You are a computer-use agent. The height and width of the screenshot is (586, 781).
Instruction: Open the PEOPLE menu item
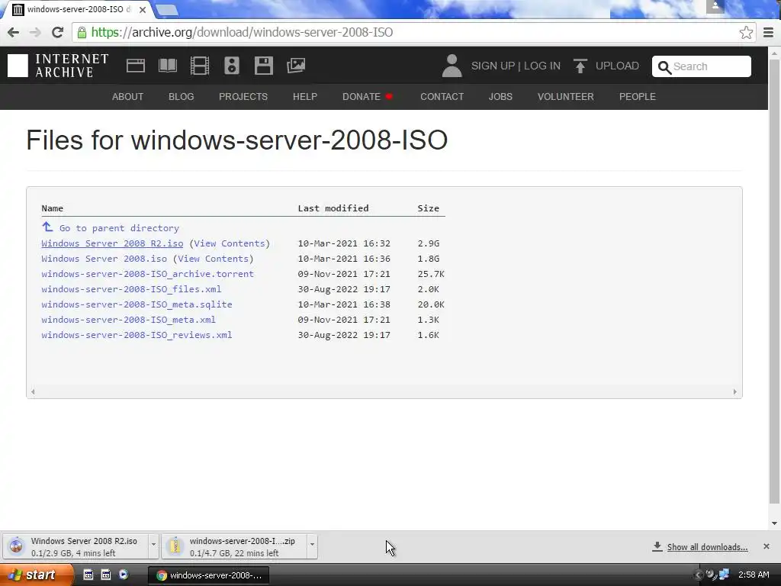tap(637, 97)
